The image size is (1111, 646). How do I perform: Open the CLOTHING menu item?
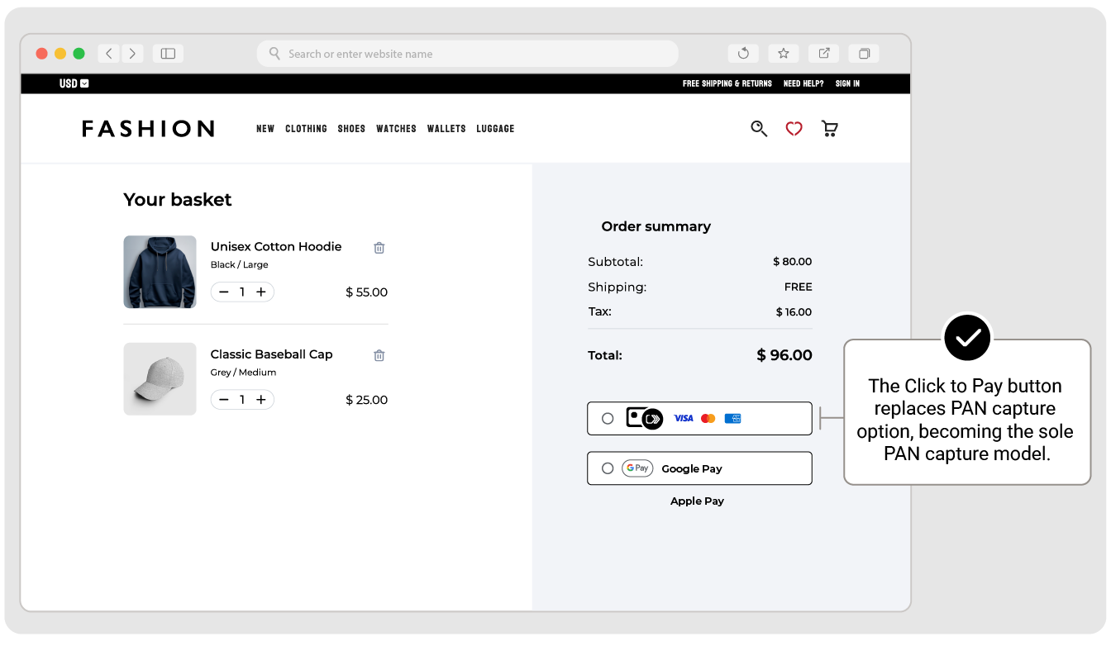306,129
